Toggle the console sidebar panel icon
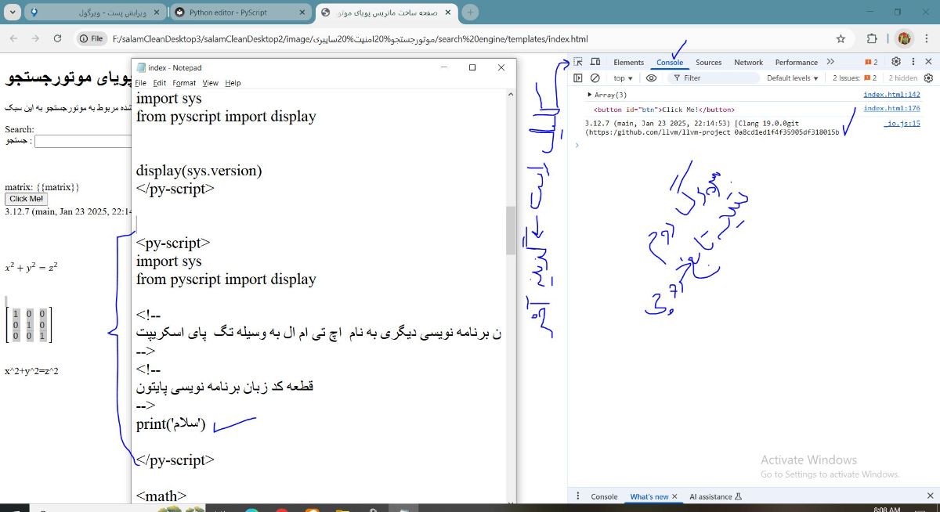 (x=579, y=78)
